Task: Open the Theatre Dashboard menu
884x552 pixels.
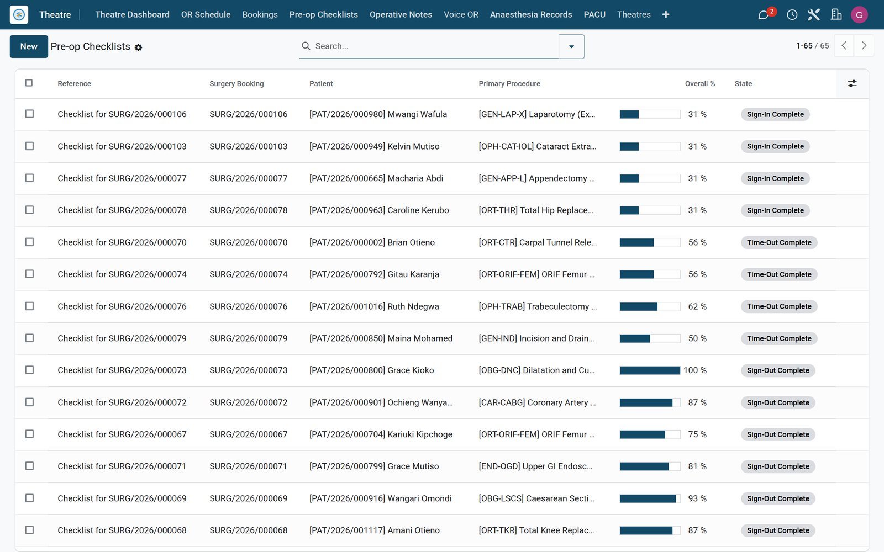Action: pos(132,15)
